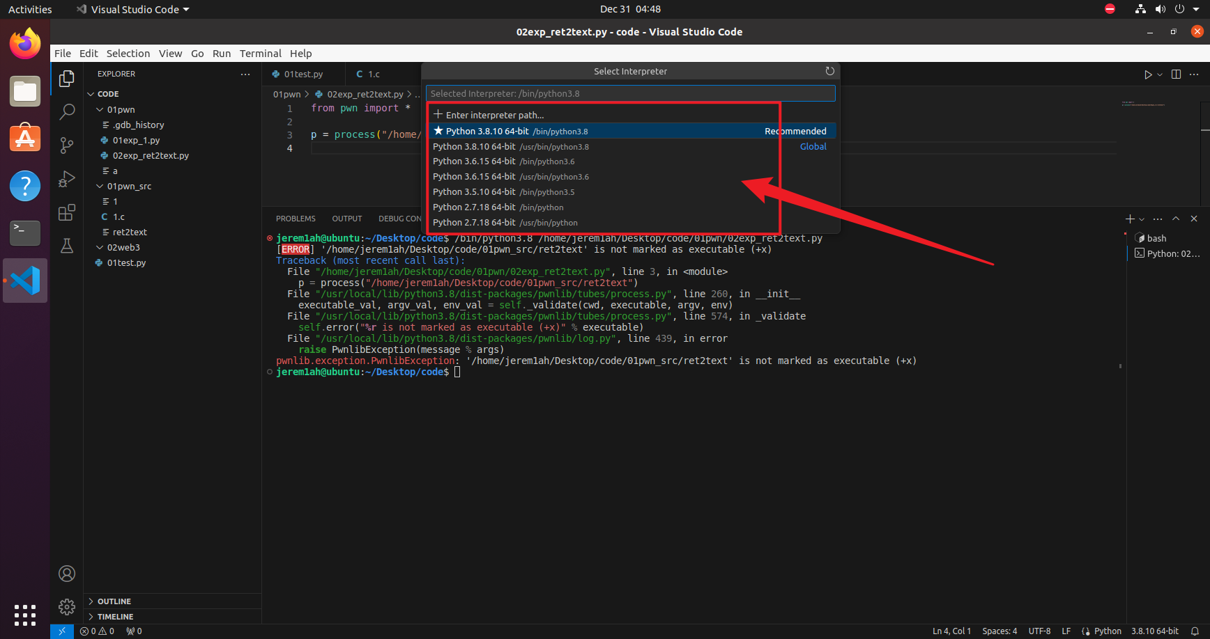1210x639 pixels.
Task: Launch Ubuntu Software from the dock
Action: pos(25,139)
